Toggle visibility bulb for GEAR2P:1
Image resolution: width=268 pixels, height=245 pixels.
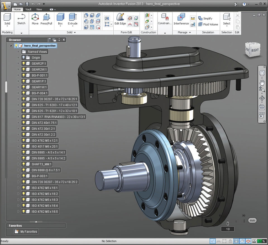[x=24, y=64]
